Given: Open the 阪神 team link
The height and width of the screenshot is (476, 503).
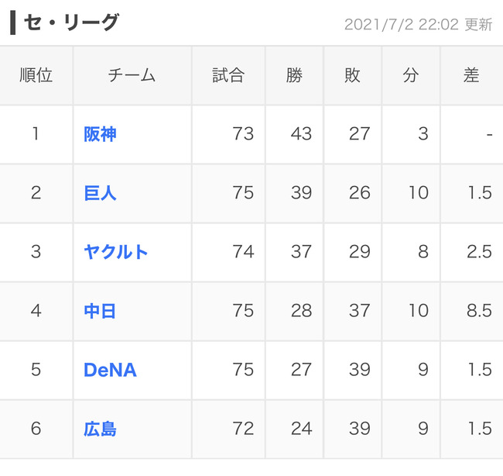Looking at the screenshot, I should [100, 134].
